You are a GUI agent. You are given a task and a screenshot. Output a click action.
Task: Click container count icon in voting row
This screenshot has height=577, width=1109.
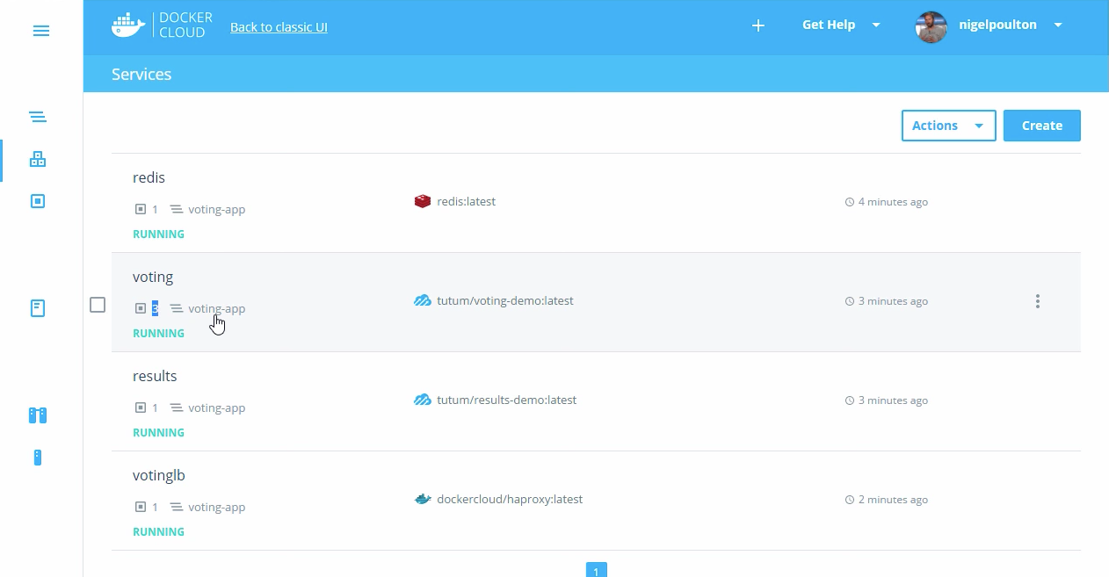click(140, 308)
